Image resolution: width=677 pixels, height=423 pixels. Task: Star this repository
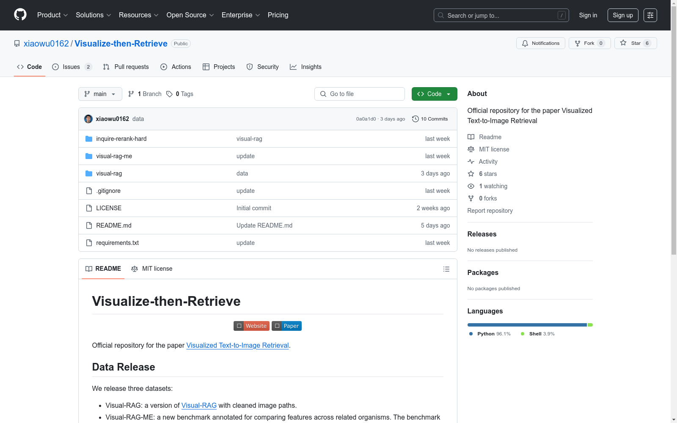coord(636,43)
